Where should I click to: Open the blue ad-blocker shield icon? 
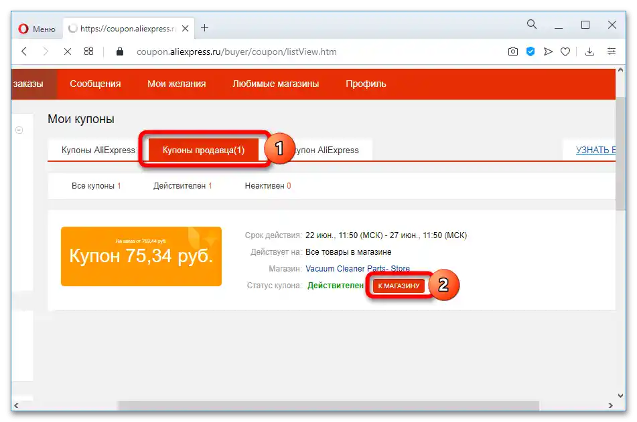(530, 51)
